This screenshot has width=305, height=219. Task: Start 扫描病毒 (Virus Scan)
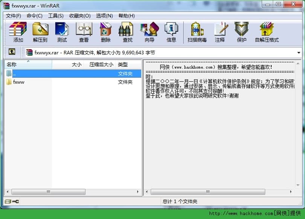(196, 32)
